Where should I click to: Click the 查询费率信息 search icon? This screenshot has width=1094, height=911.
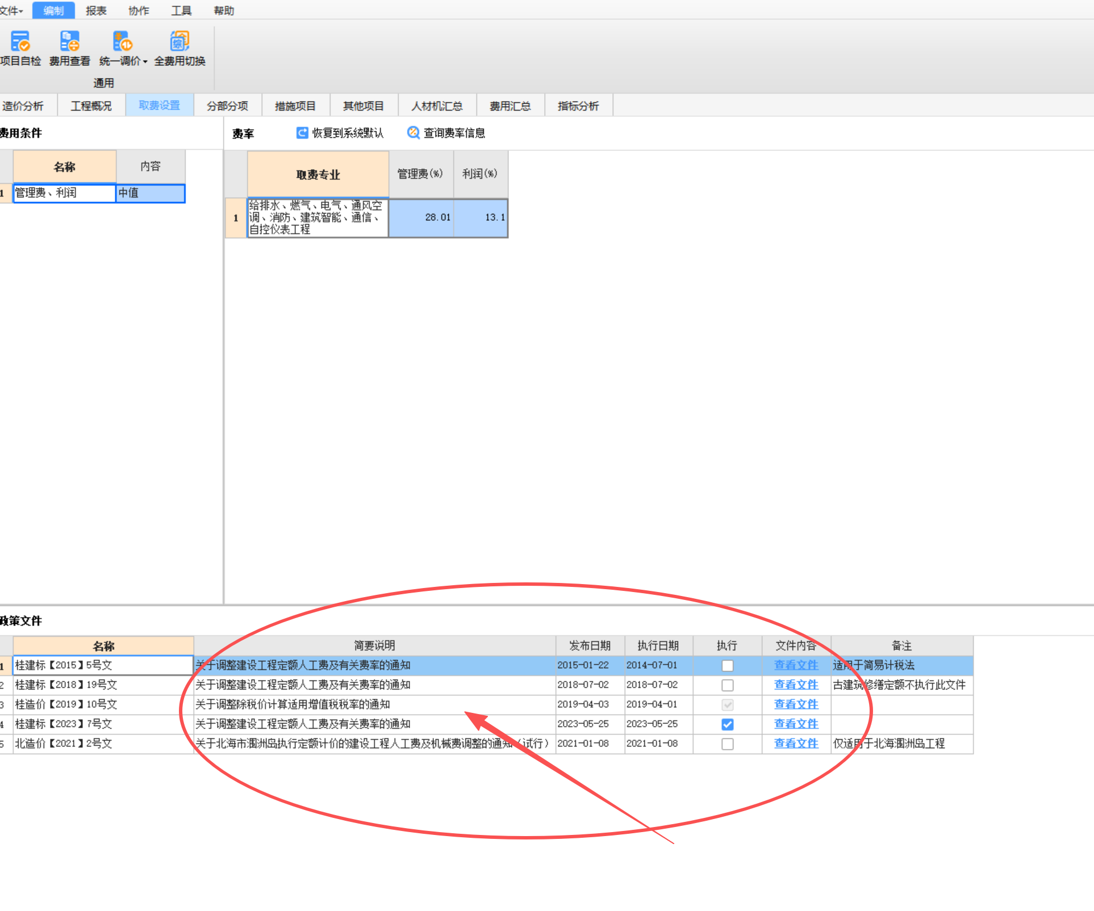coord(413,133)
